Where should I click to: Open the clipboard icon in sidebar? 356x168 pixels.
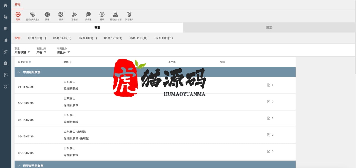(6, 63)
